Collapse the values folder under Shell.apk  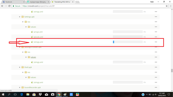(26, 77)
